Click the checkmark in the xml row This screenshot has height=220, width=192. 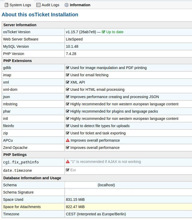click(68, 82)
